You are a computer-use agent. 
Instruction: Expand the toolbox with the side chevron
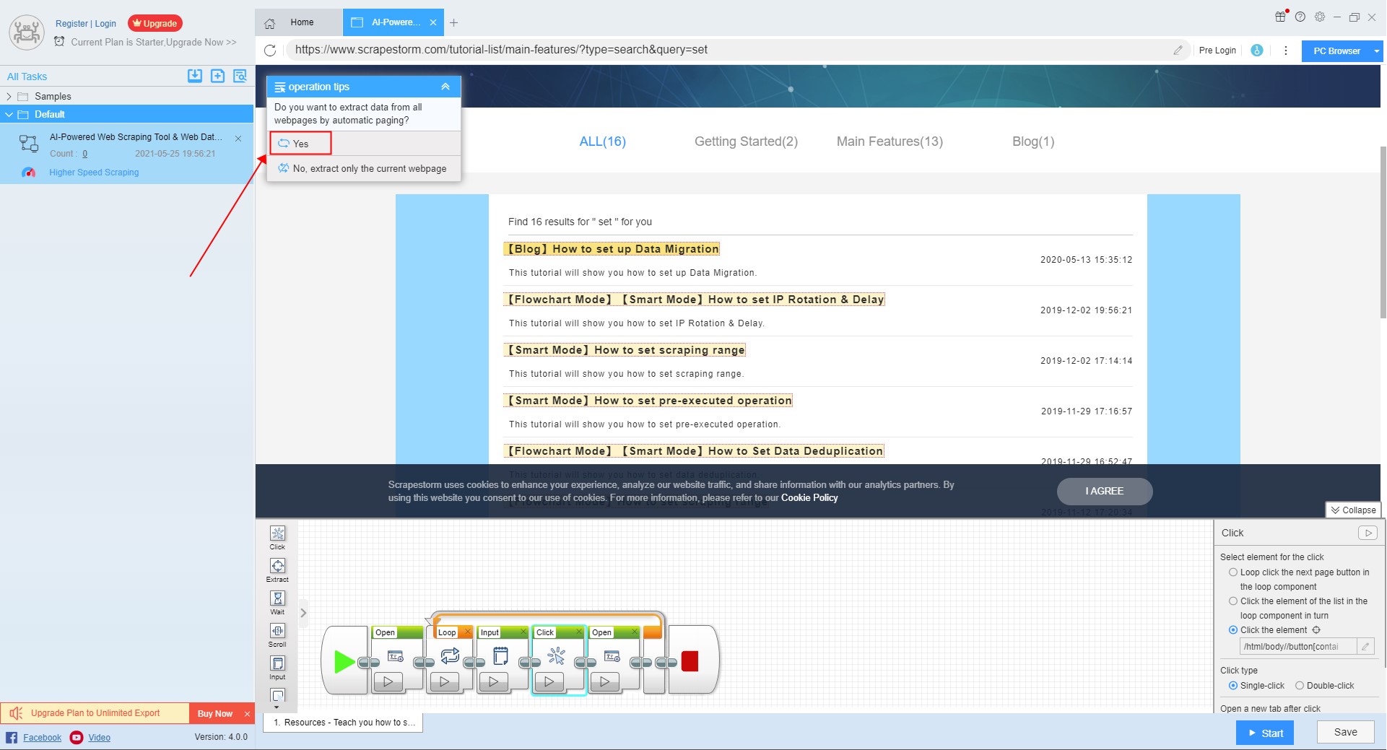(x=303, y=613)
